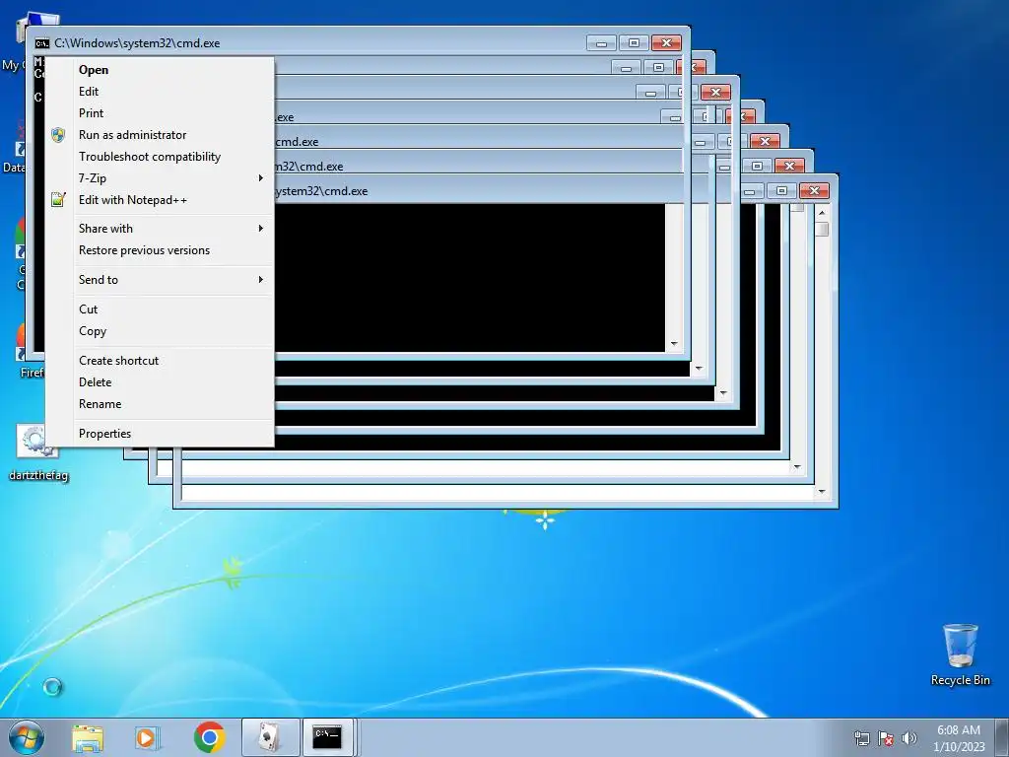The height and width of the screenshot is (757, 1009).
Task: Maximize the frontmost cmd.exe window
Action: pyautogui.click(x=634, y=43)
